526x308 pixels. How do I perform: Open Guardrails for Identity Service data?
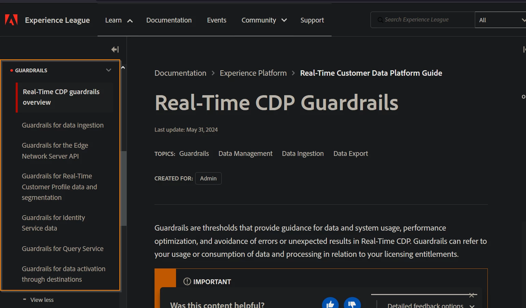tap(53, 223)
